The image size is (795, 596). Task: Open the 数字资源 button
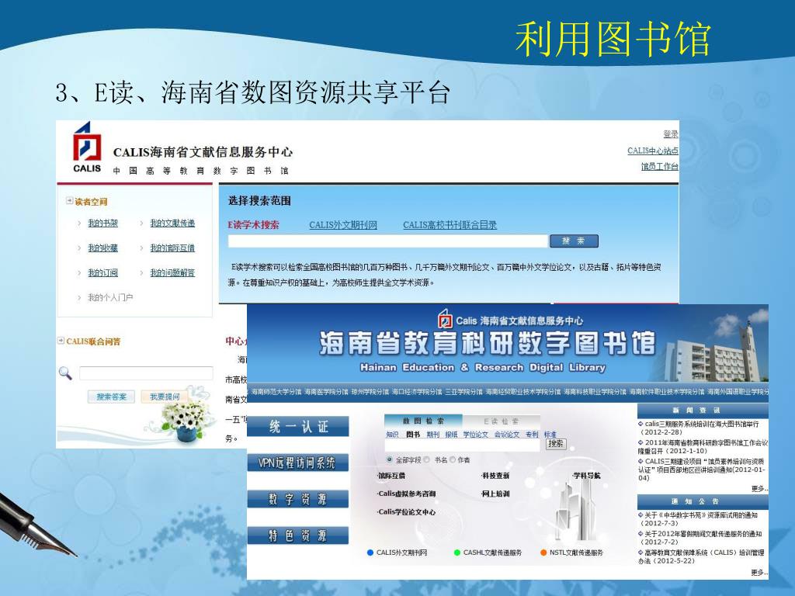point(298,499)
